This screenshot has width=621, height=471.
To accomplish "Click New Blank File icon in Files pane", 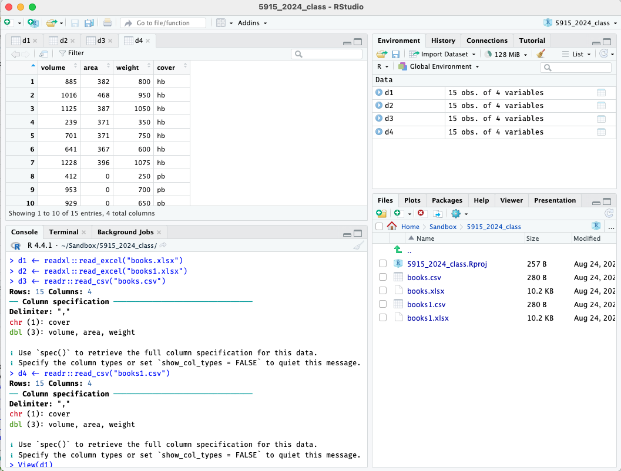I will [397, 213].
